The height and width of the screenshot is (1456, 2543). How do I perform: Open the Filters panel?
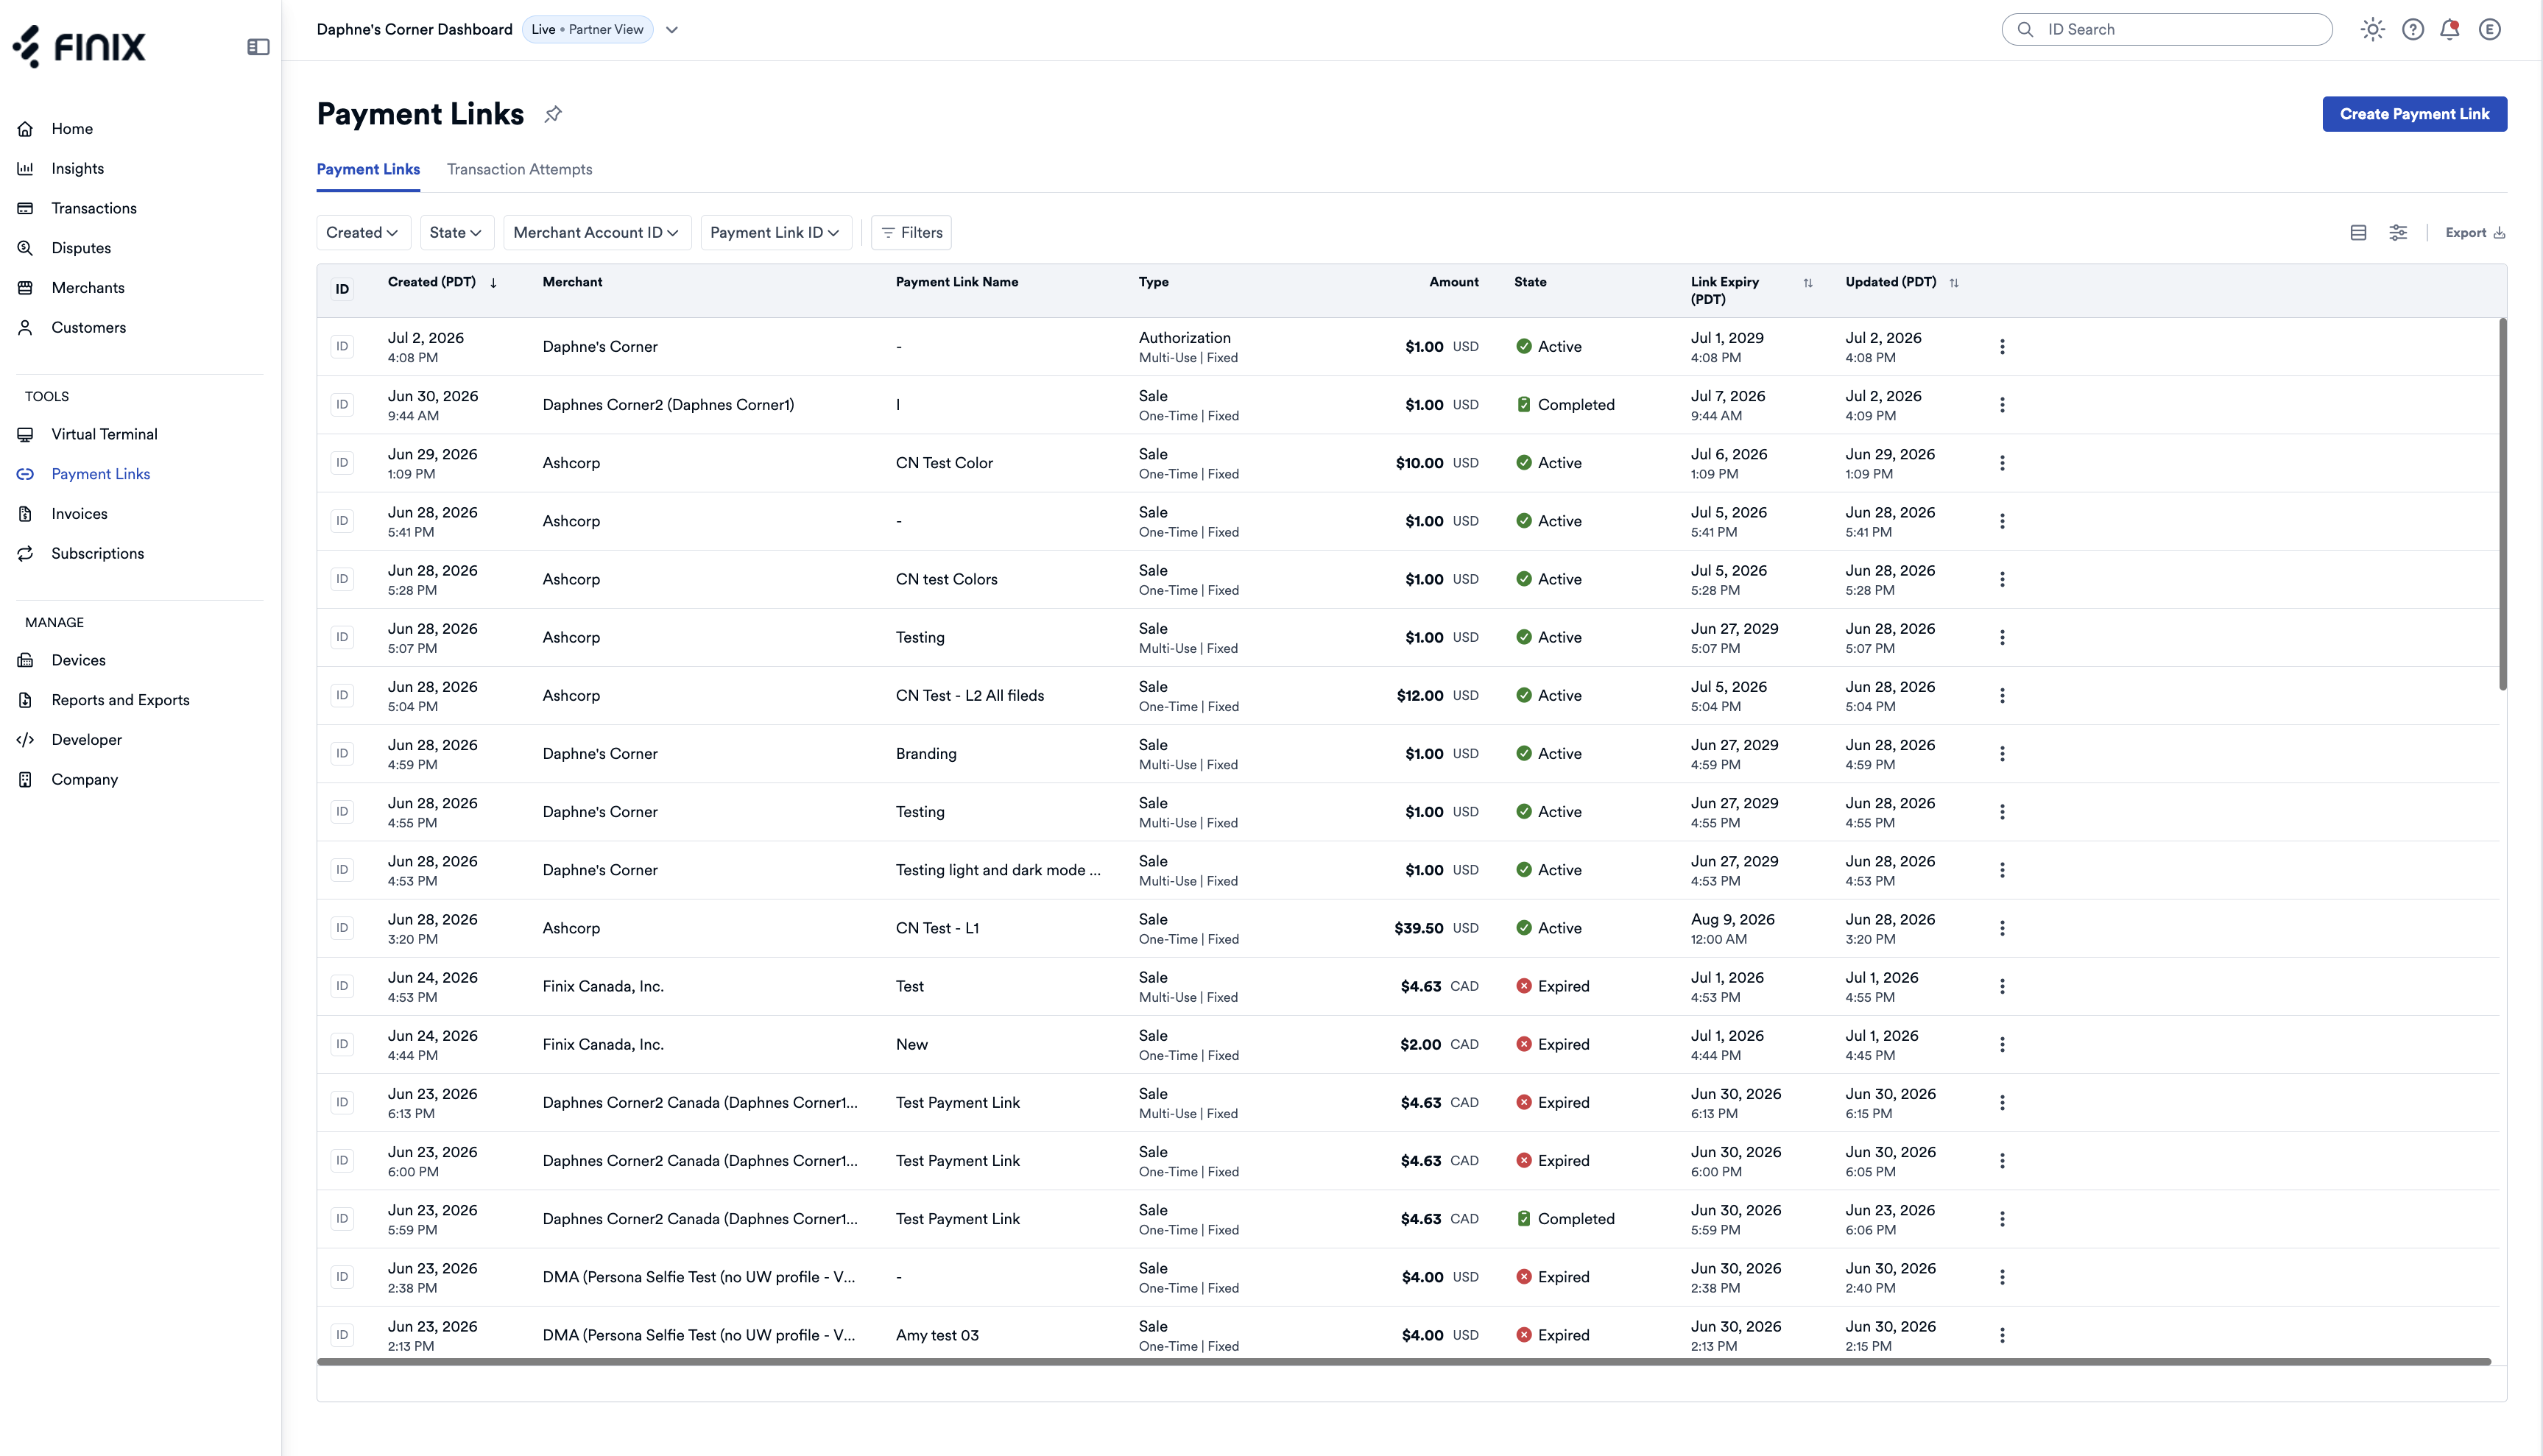911,233
